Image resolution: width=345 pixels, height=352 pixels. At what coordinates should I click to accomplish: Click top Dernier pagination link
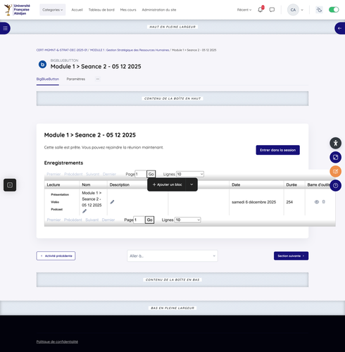point(109,174)
